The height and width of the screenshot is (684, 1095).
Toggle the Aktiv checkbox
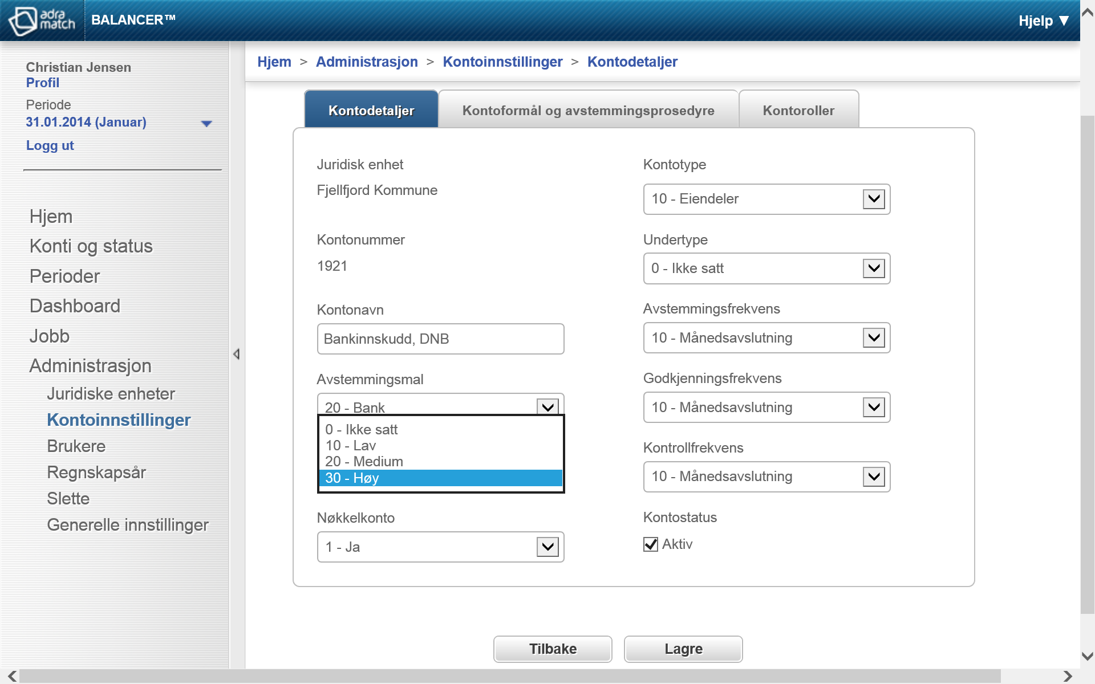[651, 544]
